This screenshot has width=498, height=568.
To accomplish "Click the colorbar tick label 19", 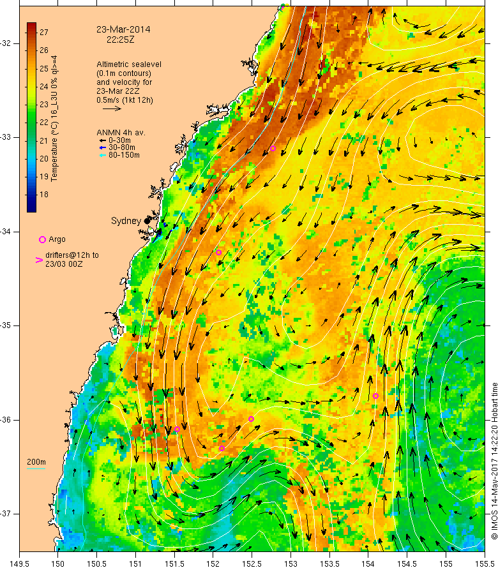I will coord(44,176).
